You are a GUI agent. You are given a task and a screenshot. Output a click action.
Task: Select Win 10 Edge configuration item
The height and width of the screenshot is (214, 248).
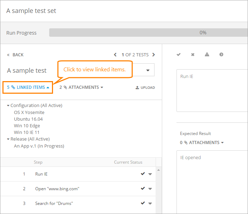[x=27, y=126]
